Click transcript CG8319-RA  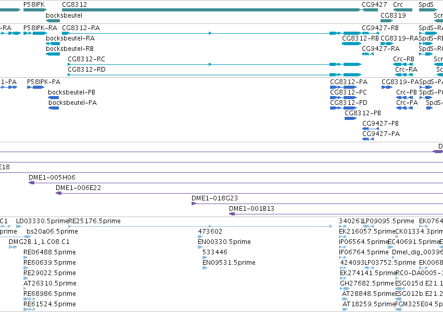tap(387, 44)
